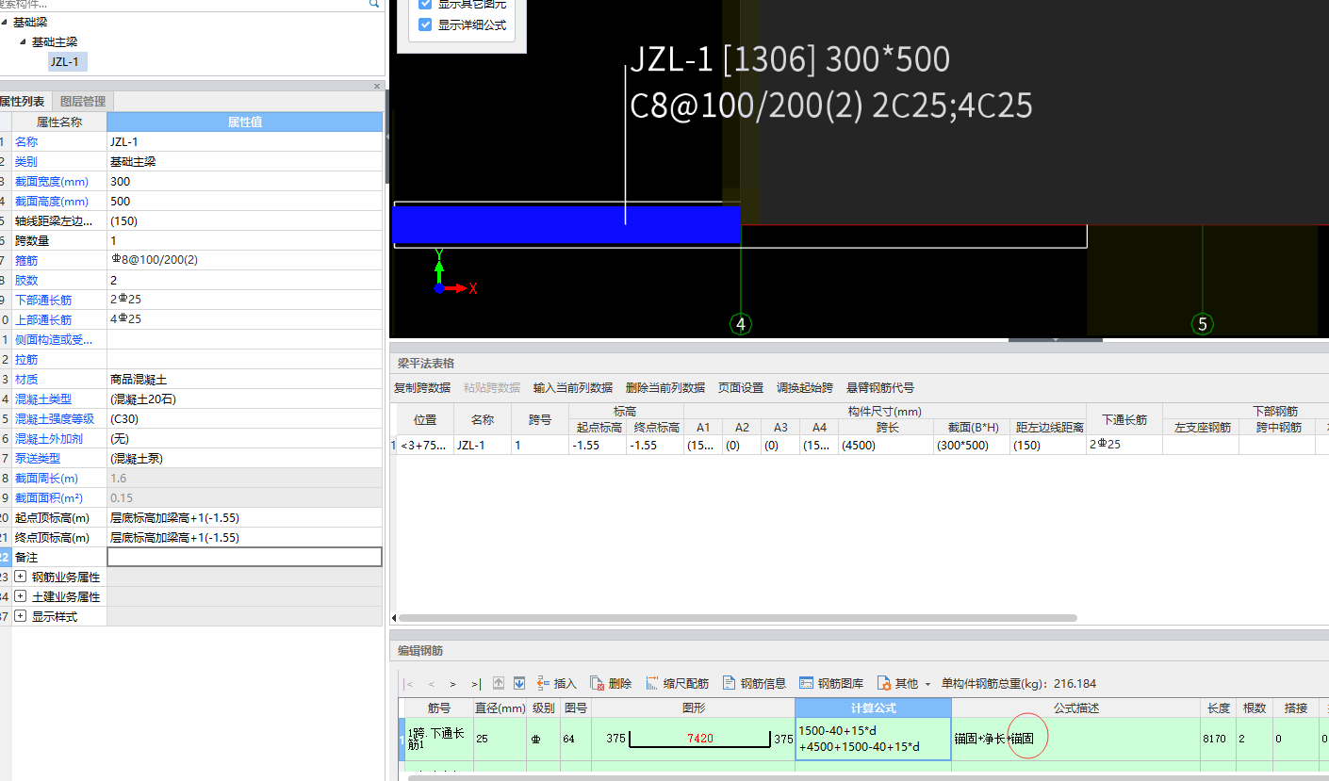Click 调换起始跨 button
The height and width of the screenshot is (781, 1329).
[805, 388]
